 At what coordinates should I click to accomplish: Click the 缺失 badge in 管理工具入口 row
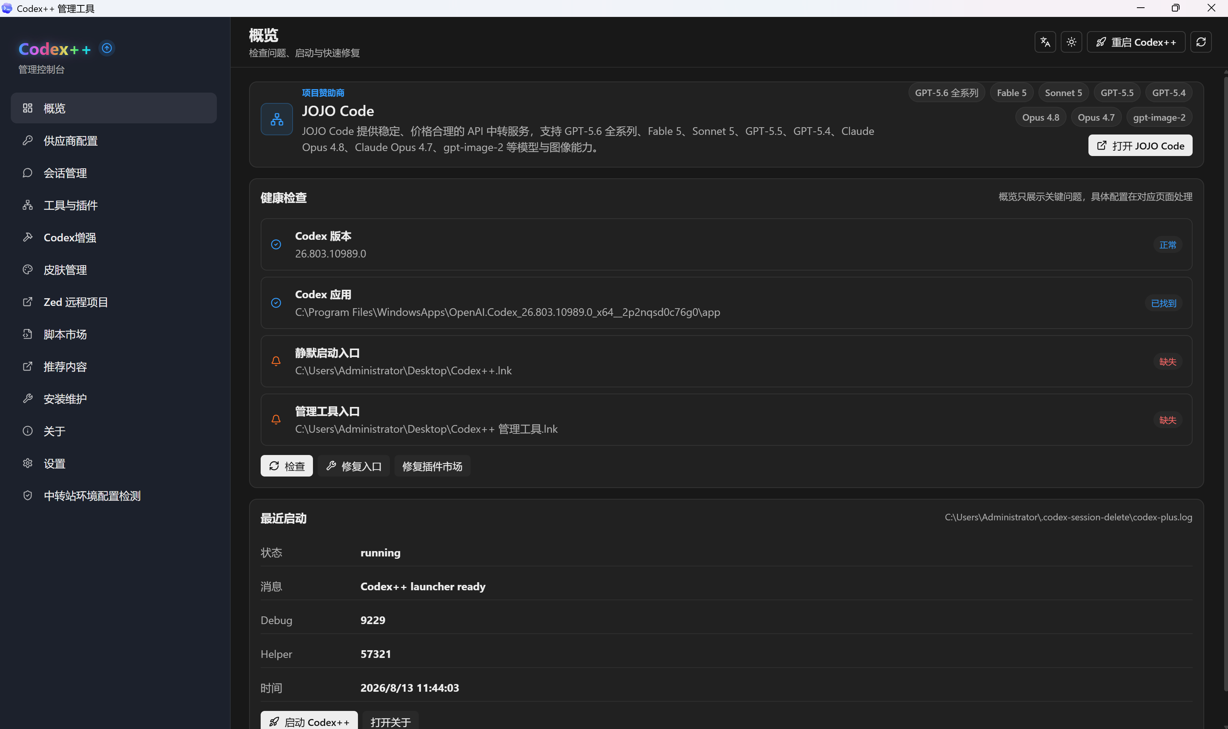1168,420
